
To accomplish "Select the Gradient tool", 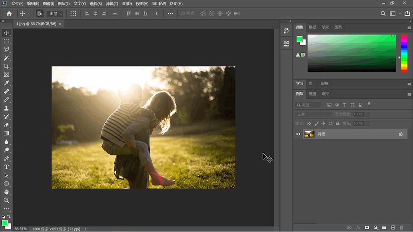I will point(6,133).
